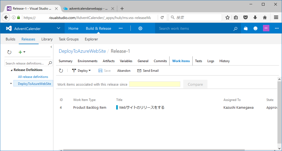
Task: Open the Build & Release hub
Action: (x=98, y=28)
